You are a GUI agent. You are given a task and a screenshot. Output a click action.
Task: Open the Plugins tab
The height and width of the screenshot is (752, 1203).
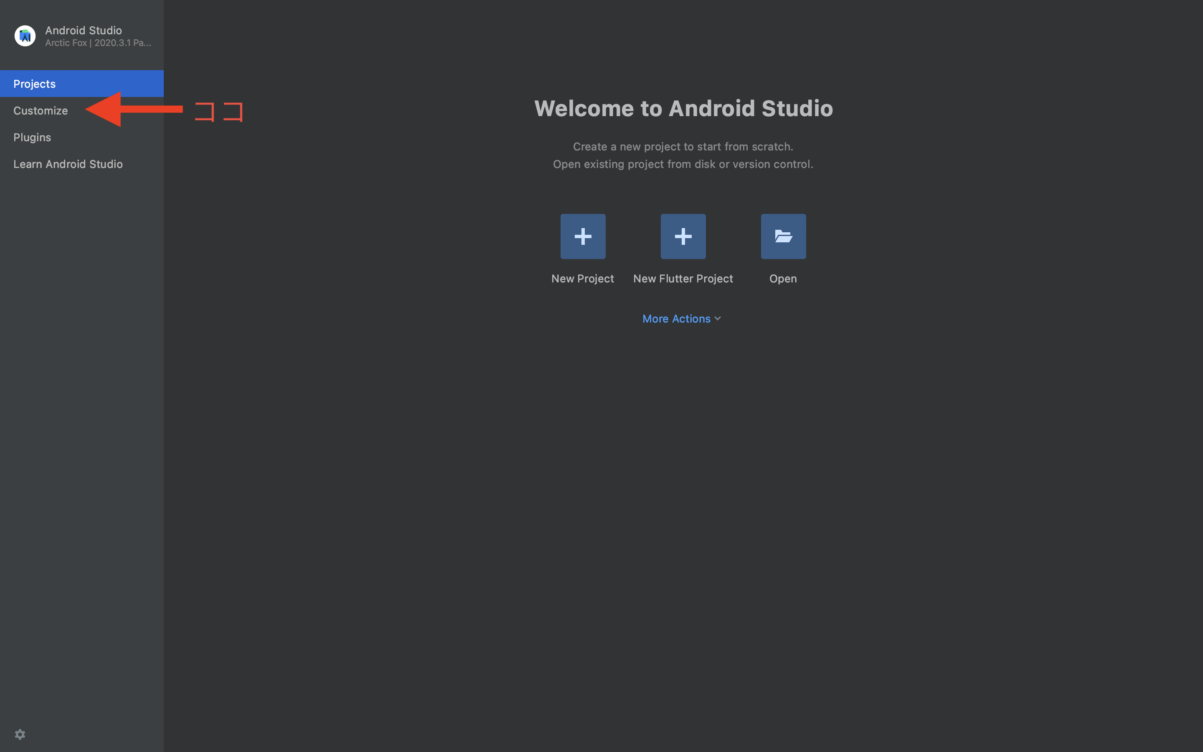(x=81, y=137)
